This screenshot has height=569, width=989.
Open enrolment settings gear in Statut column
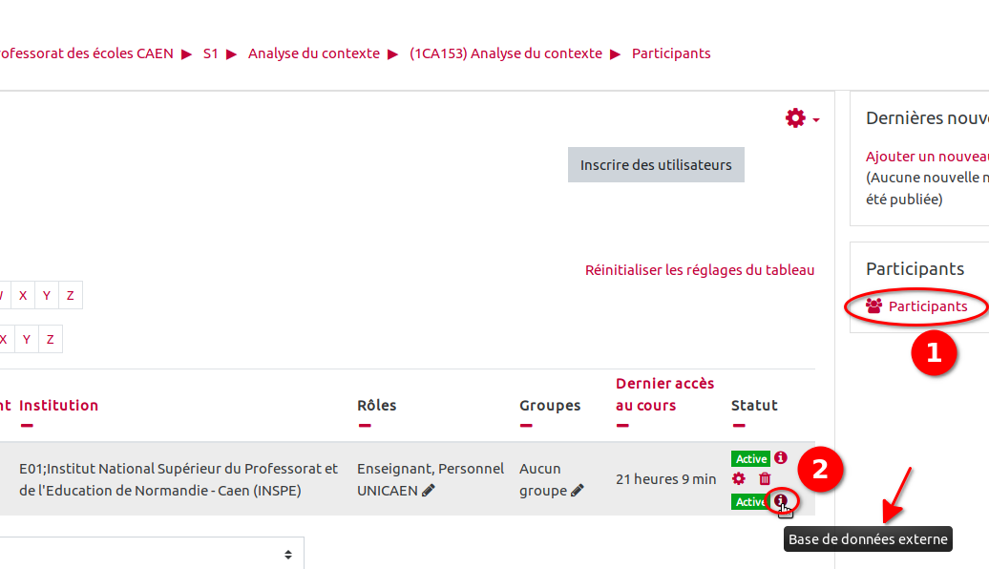(738, 478)
